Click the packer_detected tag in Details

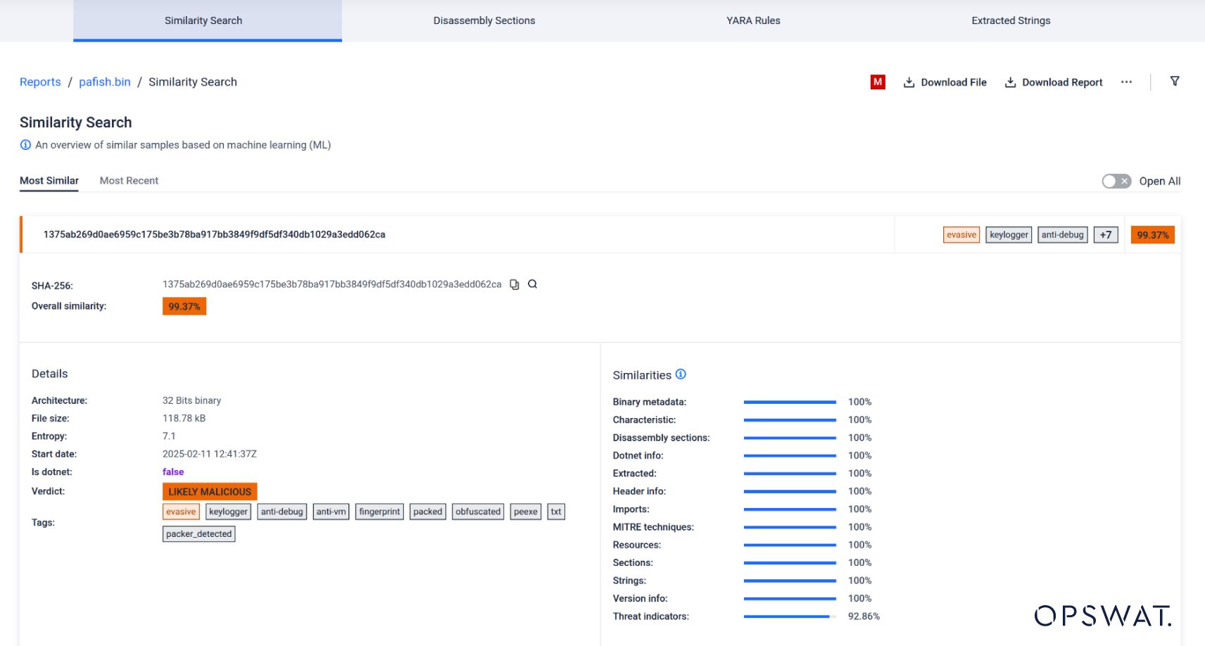(198, 534)
